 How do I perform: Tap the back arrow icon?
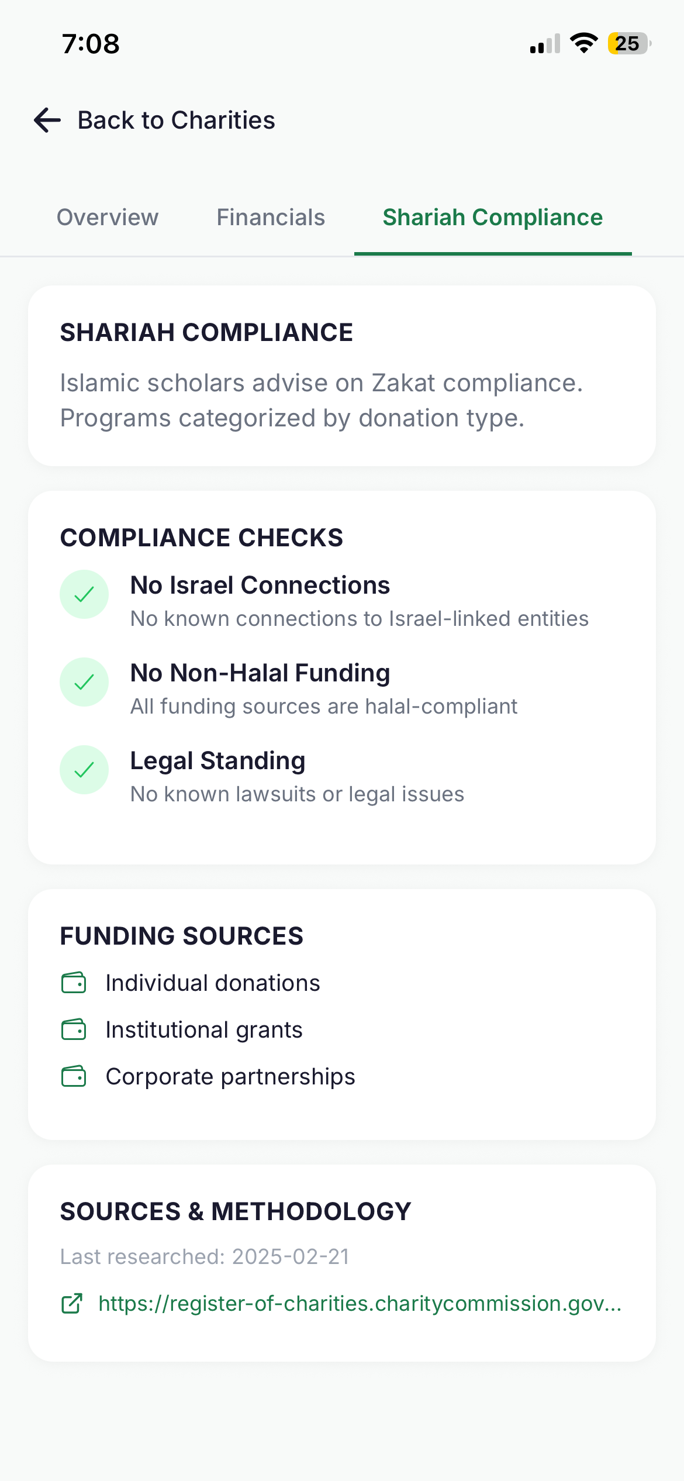tap(46, 120)
